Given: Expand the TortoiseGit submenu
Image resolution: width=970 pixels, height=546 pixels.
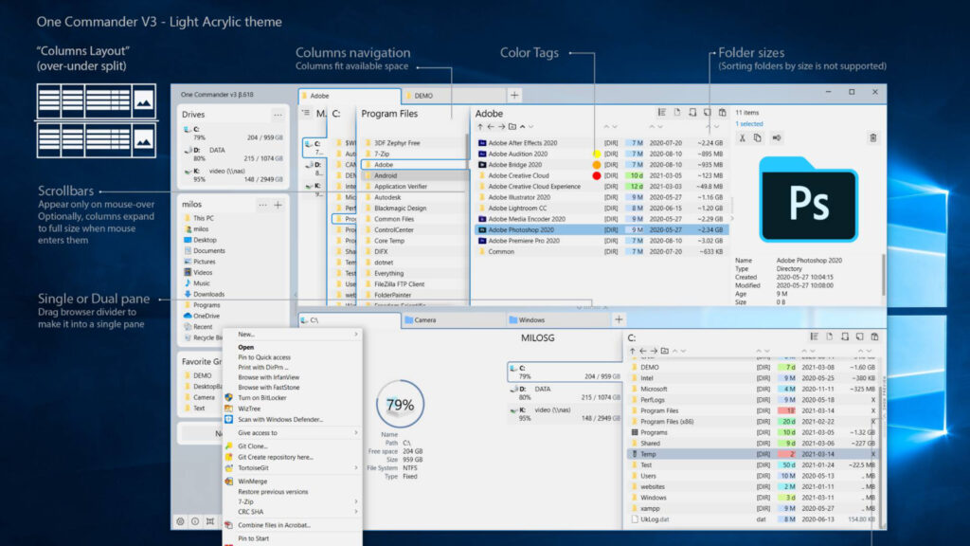Looking at the screenshot, I should point(356,468).
